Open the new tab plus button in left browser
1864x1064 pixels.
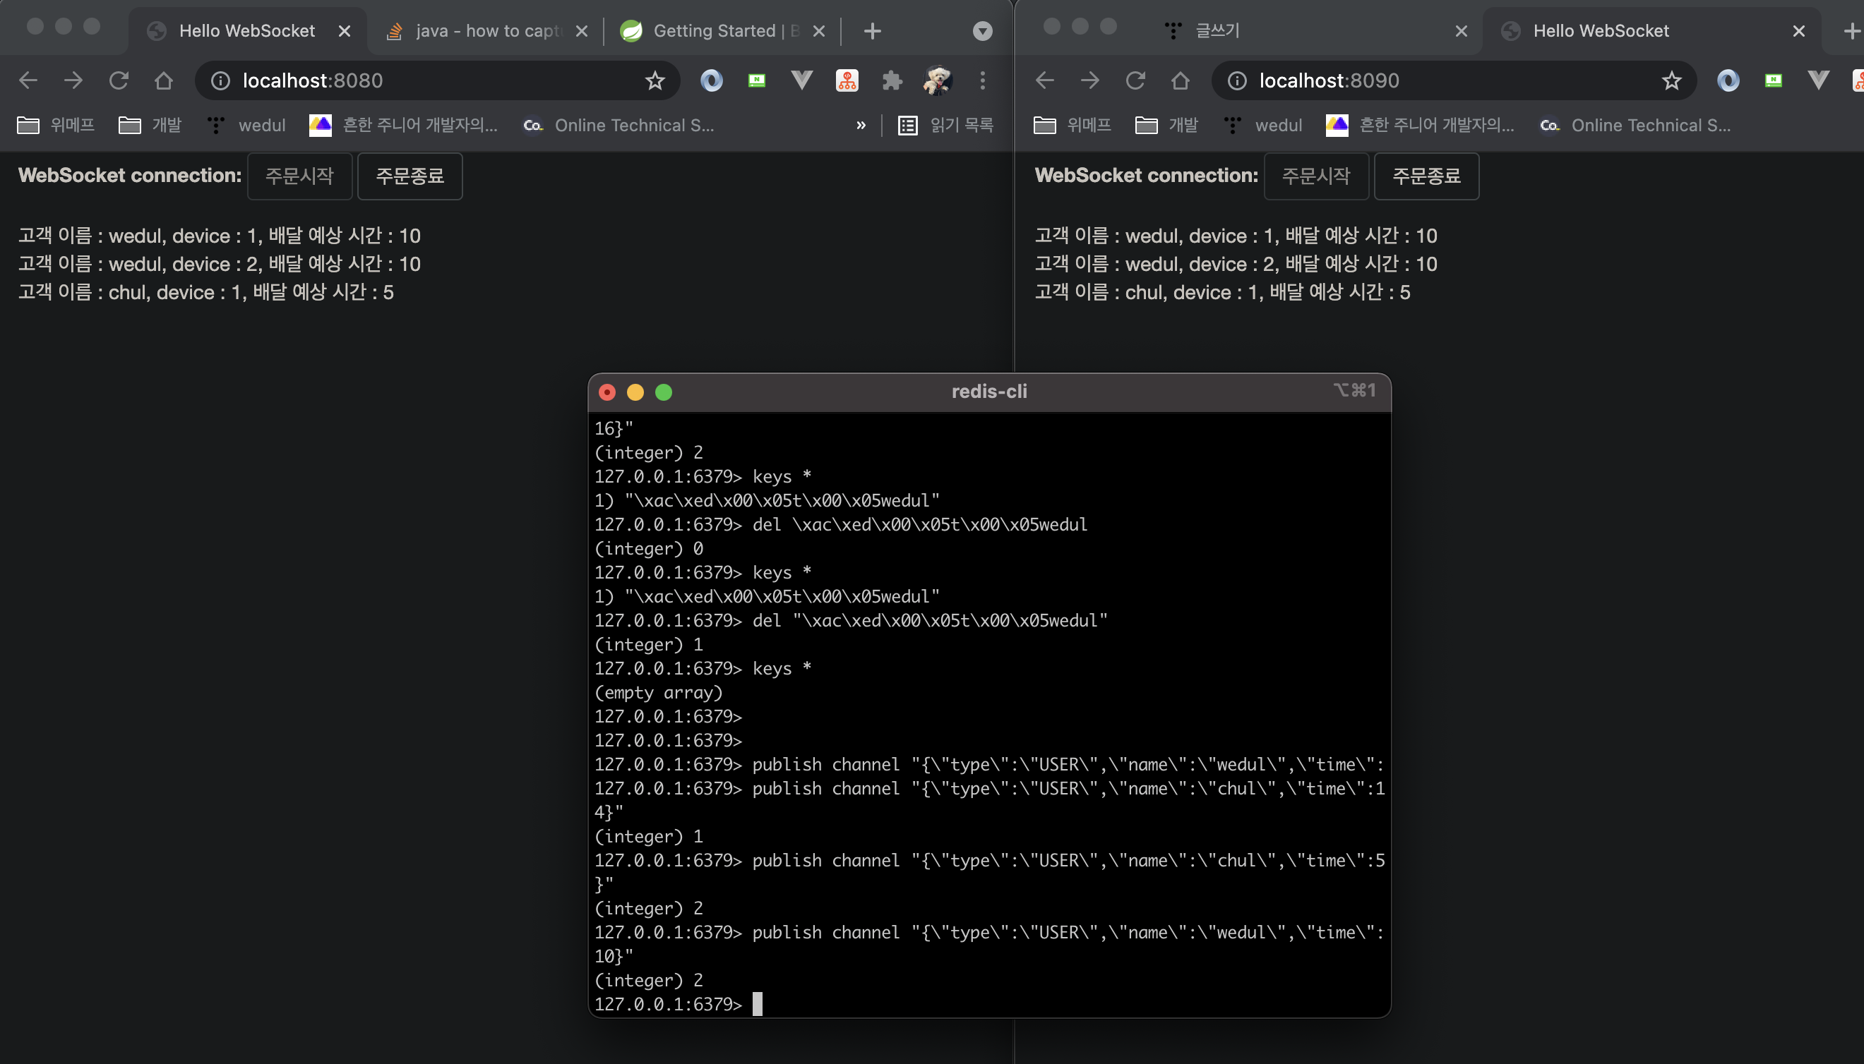pos(872,31)
